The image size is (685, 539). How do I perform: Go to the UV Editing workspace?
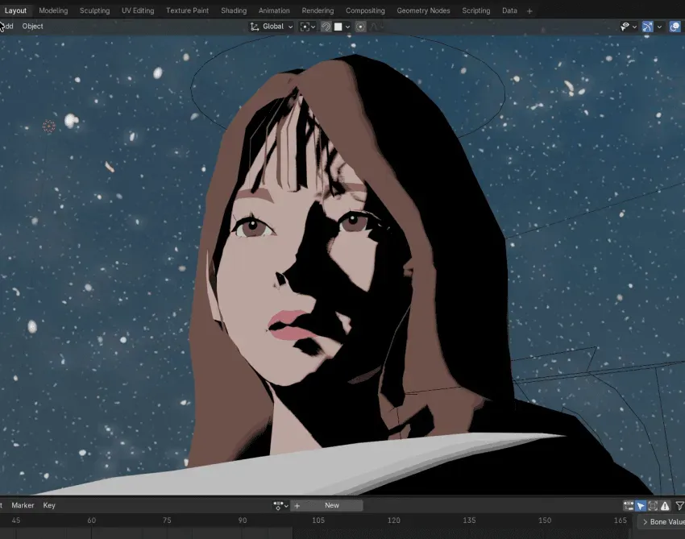pos(138,10)
